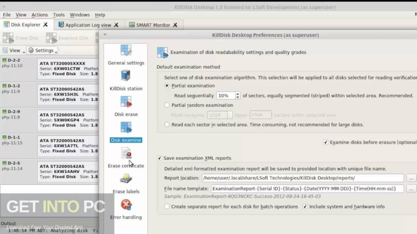The width and height of the screenshot is (417, 234).
Task: Click status icon of disk D-2-2
Action: click(x=4, y=60)
